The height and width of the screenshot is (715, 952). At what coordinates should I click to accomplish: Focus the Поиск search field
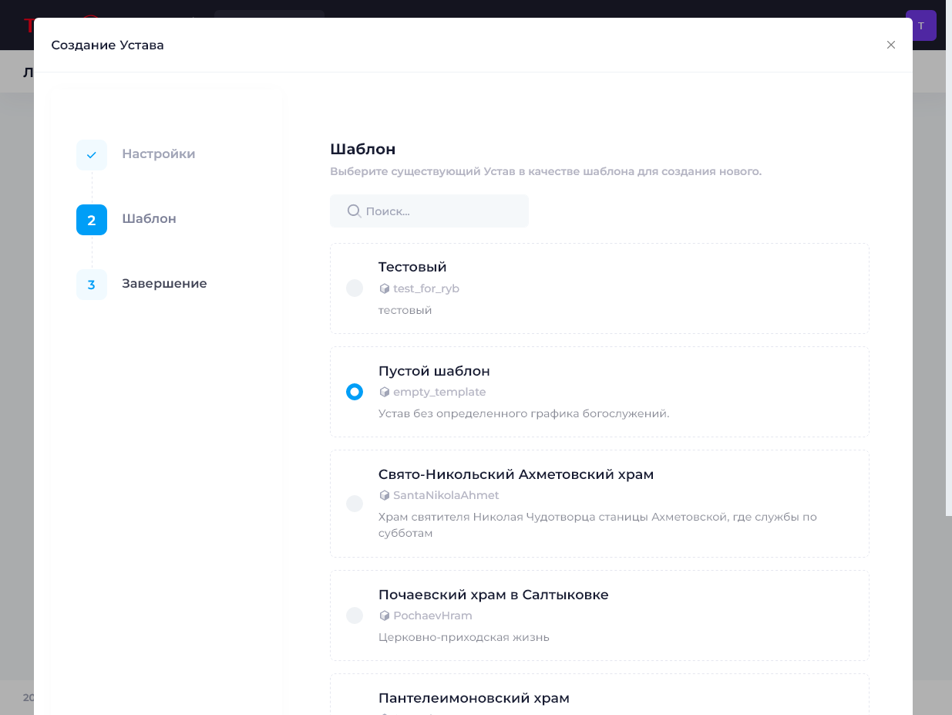point(429,211)
